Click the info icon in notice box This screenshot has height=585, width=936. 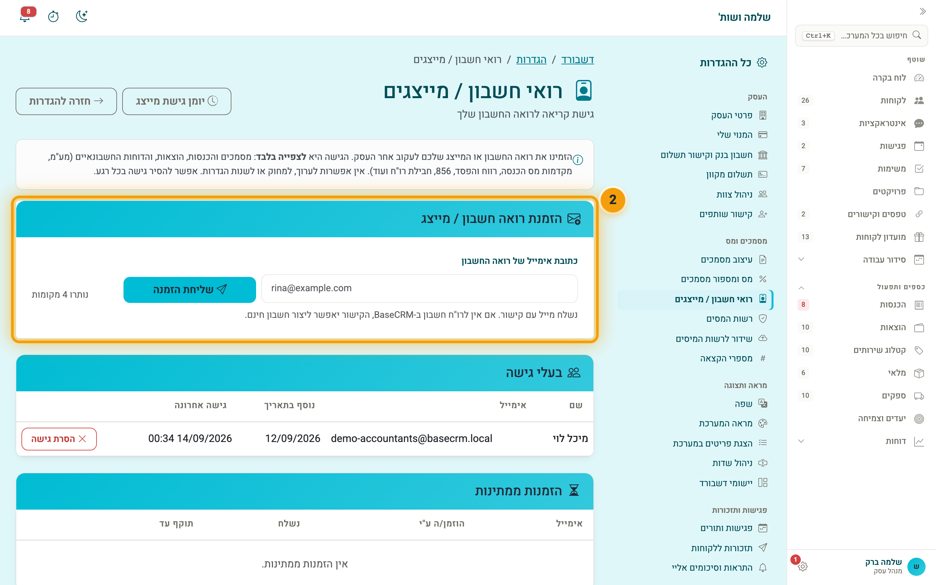click(578, 160)
